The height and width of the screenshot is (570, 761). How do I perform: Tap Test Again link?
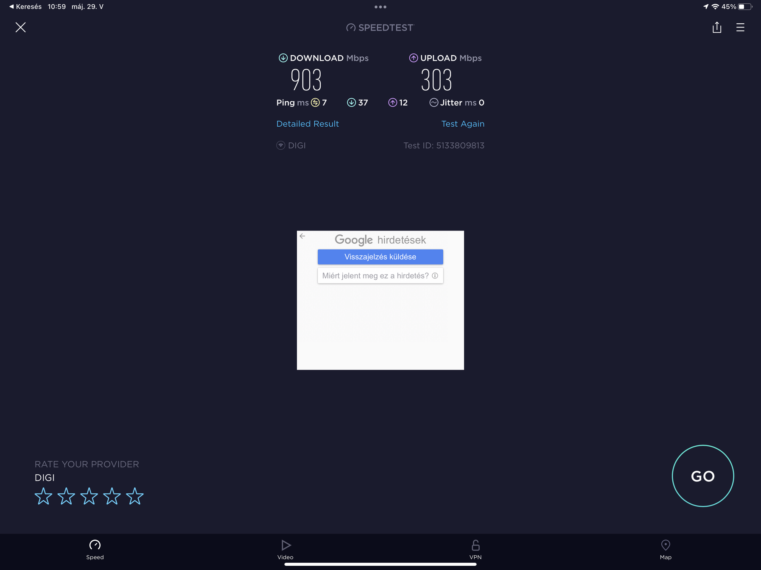[463, 124]
